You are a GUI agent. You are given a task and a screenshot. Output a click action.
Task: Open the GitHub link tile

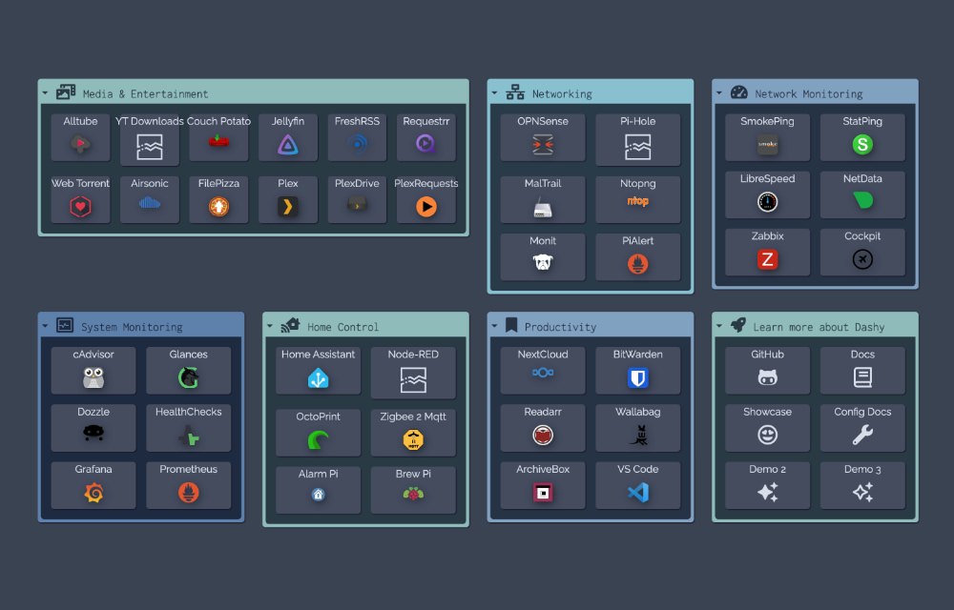[x=767, y=370]
